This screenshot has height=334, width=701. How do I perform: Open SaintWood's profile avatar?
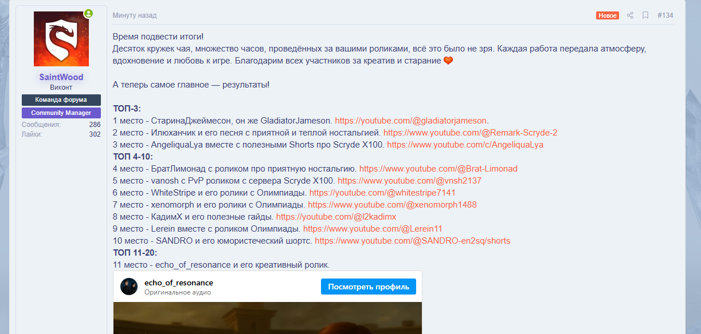tap(61, 38)
